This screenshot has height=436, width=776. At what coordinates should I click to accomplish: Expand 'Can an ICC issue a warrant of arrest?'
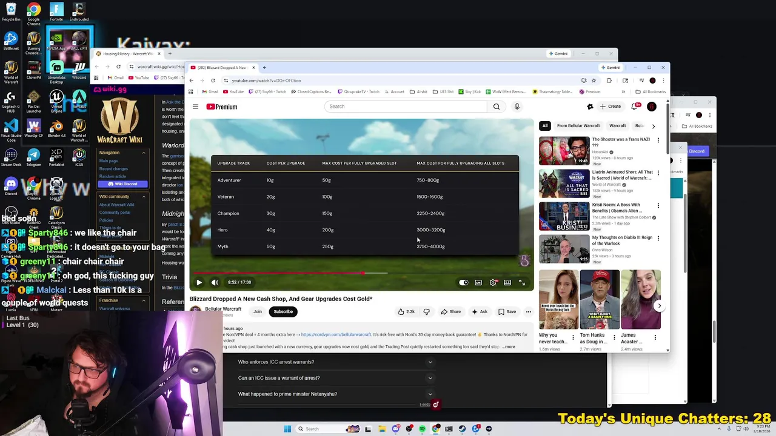point(336,378)
